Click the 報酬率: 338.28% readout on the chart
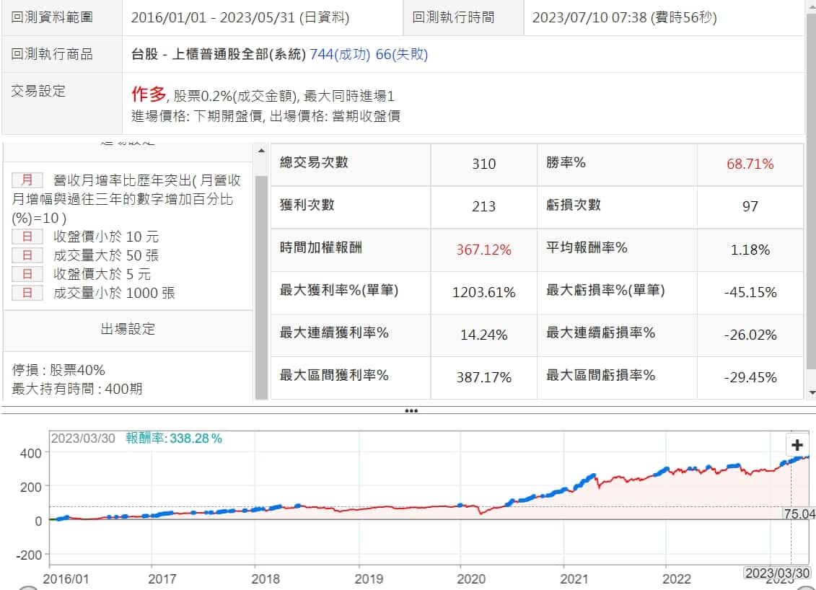816x590 pixels. (x=174, y=439)
